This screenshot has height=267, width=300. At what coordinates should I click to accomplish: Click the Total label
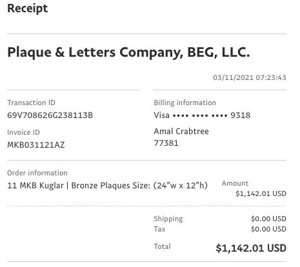click(162, 246)
